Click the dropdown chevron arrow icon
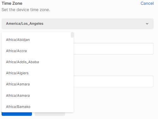This screenshot has width=158, height=119. (x=147, y=24)
